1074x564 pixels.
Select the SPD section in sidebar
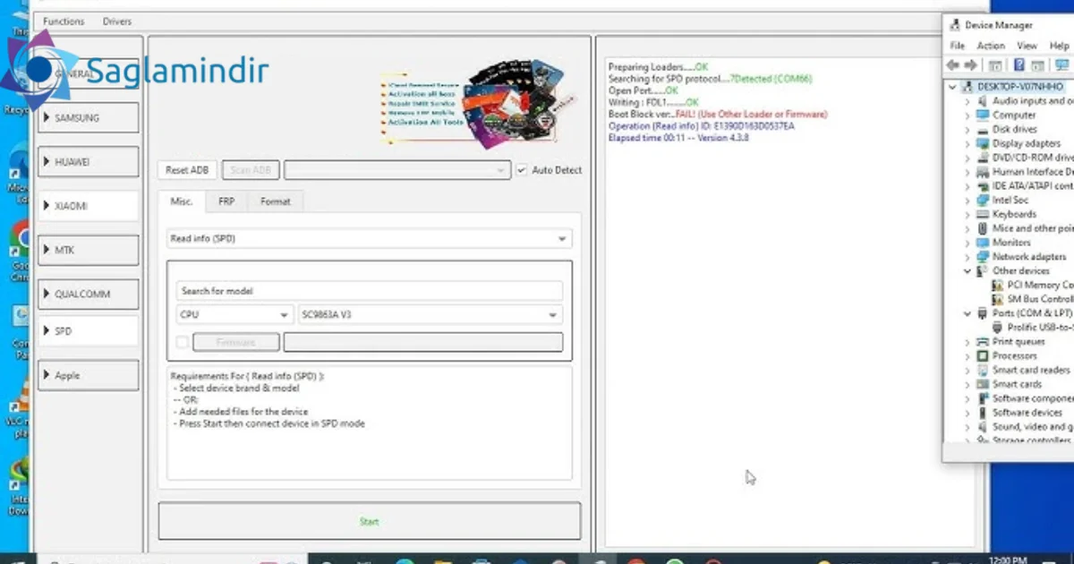[88, 331]
